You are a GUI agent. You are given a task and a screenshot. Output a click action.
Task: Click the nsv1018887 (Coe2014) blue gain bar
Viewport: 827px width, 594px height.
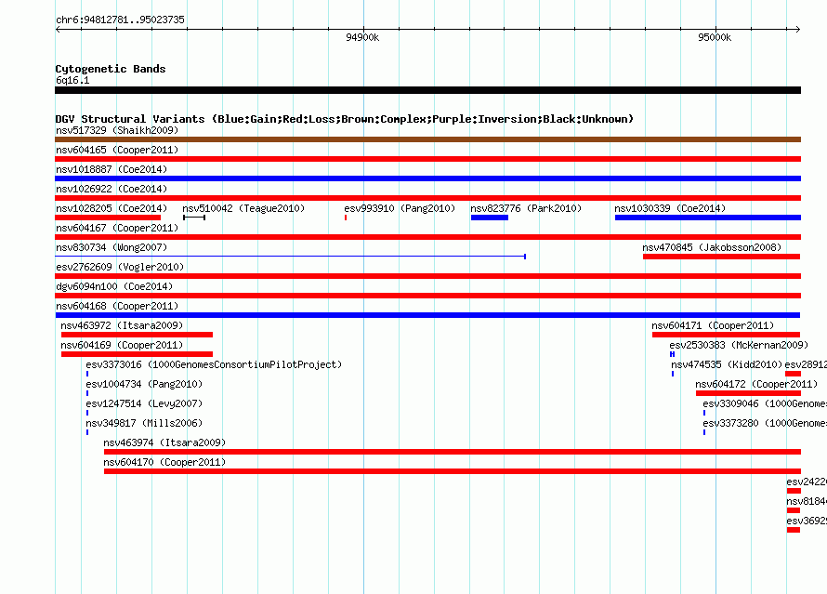pos(427,178)
